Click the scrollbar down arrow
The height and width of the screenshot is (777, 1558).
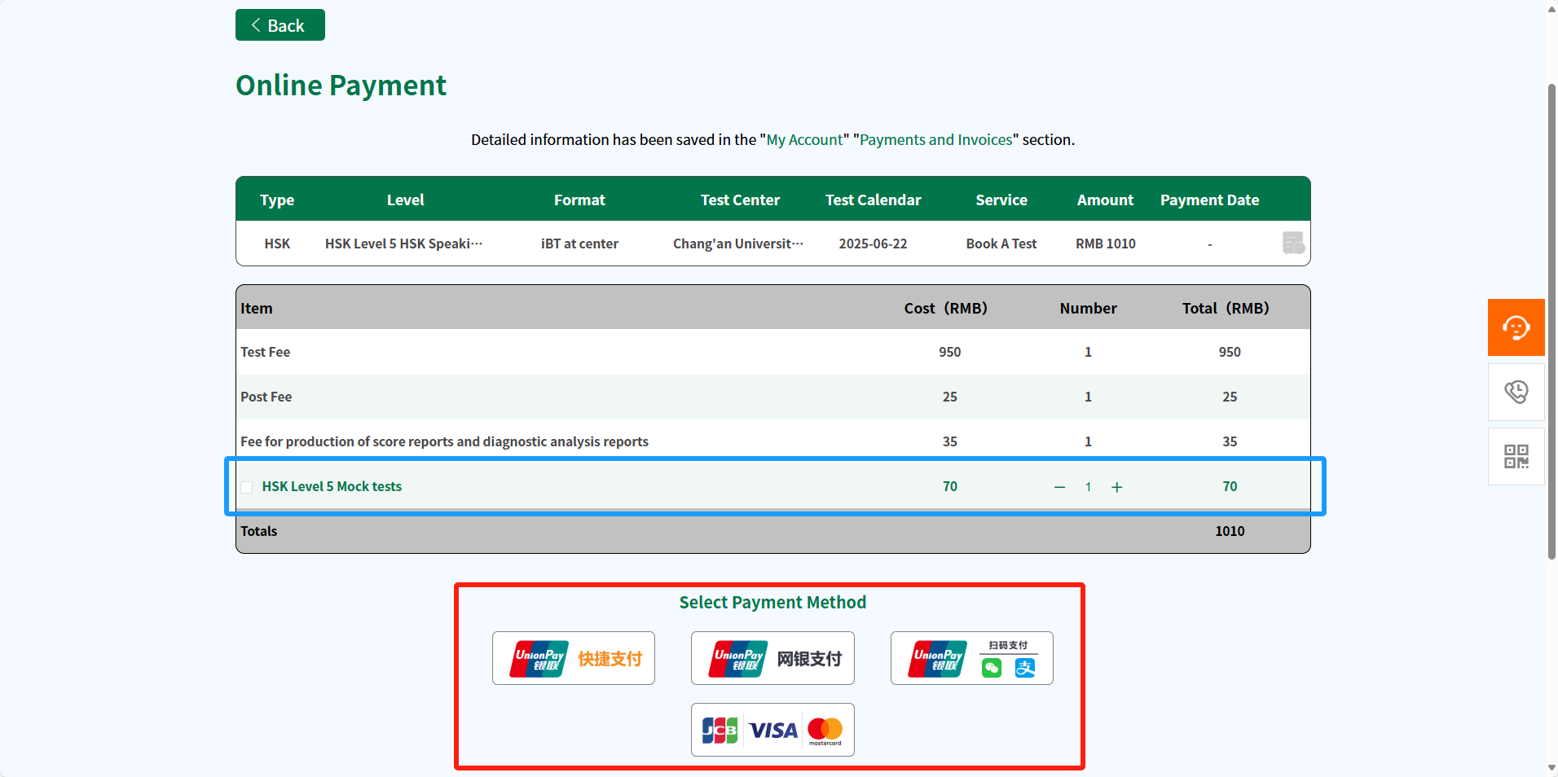(x=1551, y=768)
